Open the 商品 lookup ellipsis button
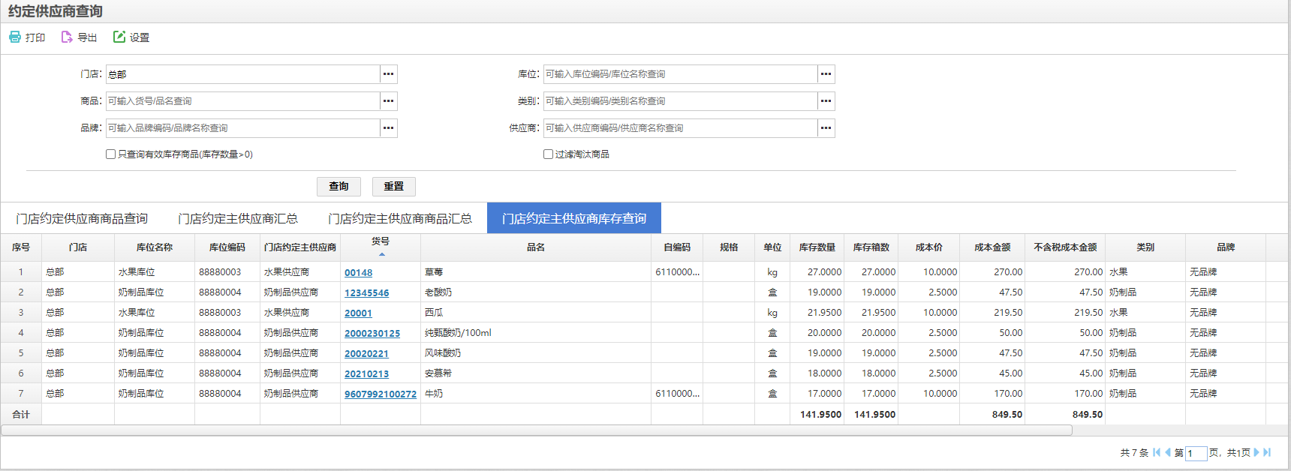 (x=388, y=101)
